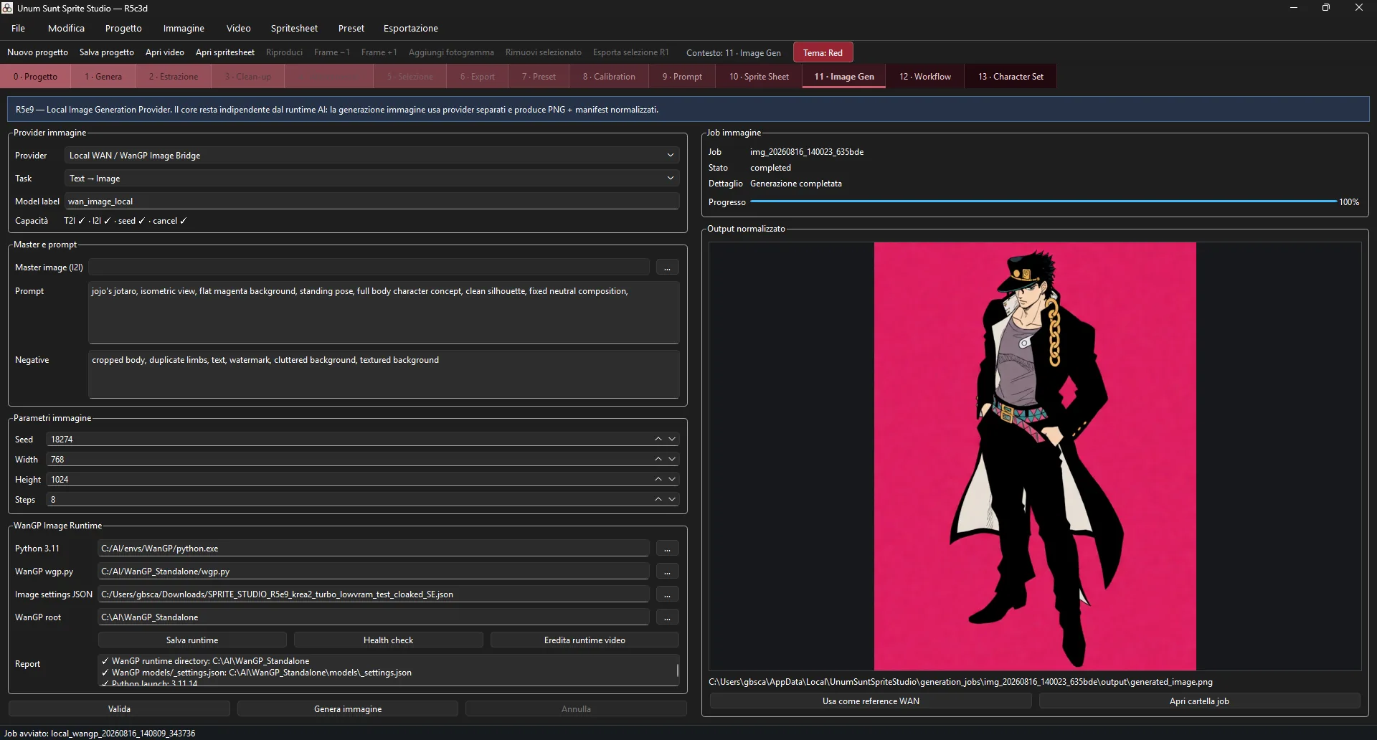Switch to the 12 · Workflow tab

point(925,77)
